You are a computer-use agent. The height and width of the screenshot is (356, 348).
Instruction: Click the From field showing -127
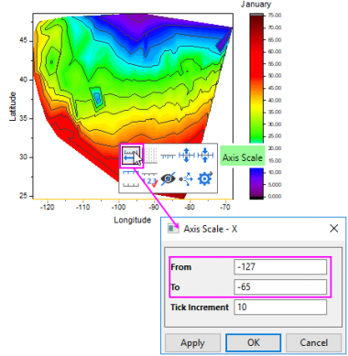(280, 267)
